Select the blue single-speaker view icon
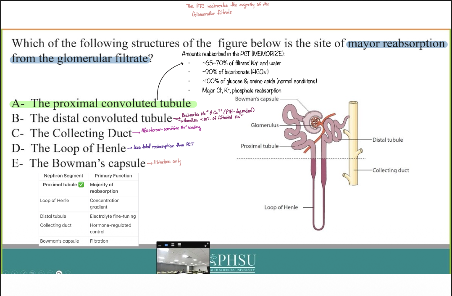Image resolution: width=452 pixels, height=296 pixels. [x=166, y=245]
